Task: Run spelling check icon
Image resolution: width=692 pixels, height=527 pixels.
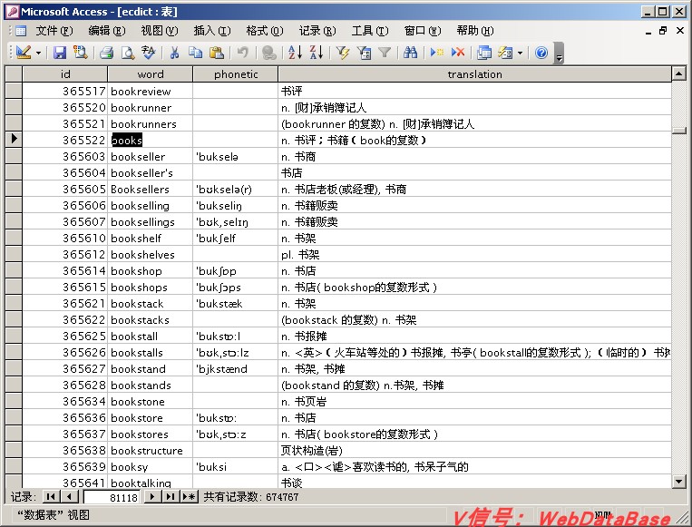Action: point(149,53)
